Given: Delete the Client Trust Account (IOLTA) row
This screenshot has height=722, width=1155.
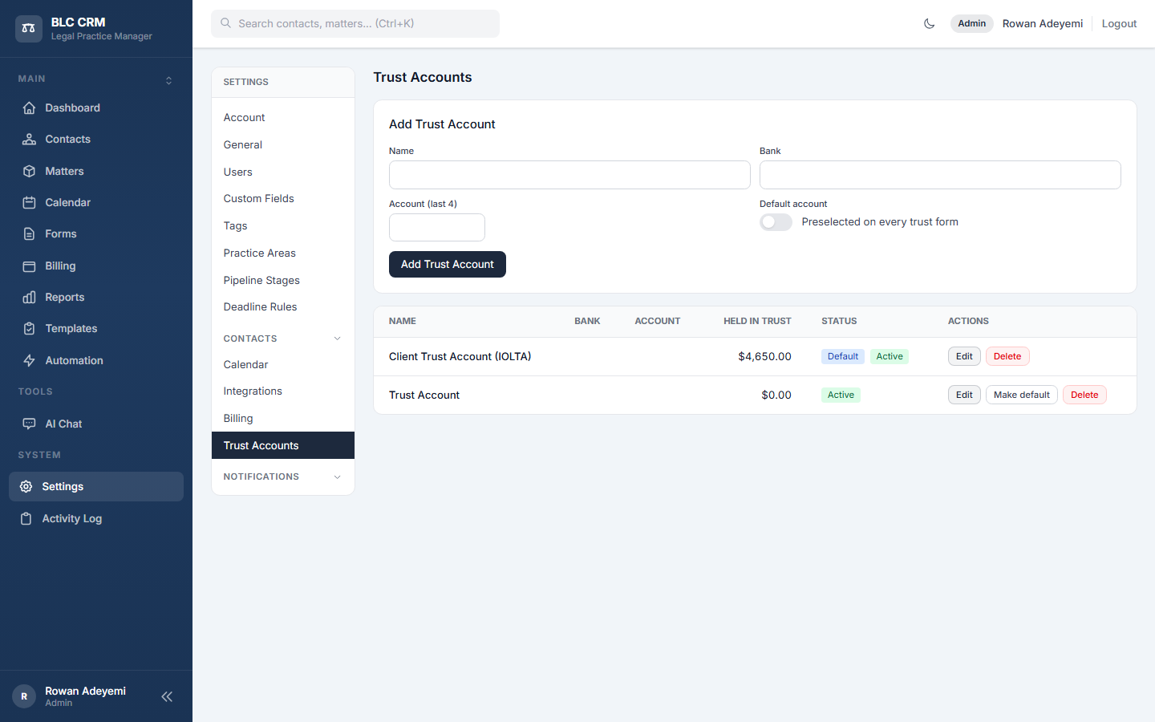Looking at the screenshot, I should click(1007, 357).
